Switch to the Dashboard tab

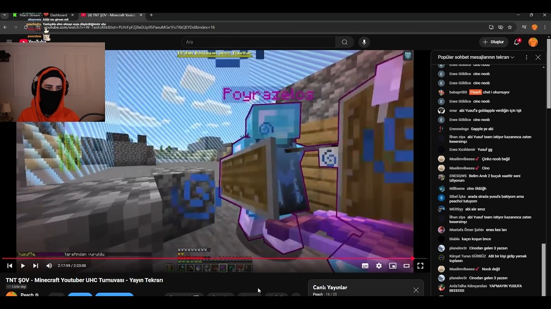tap(59, 15)
